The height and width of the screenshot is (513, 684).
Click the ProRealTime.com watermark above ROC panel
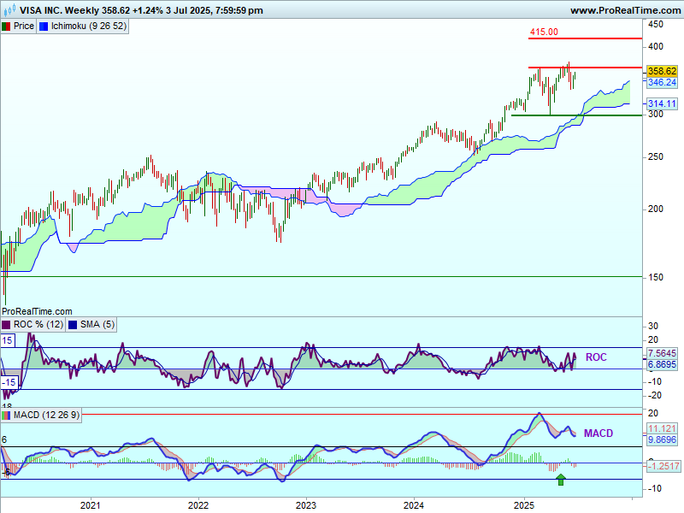pyautogui.click(x=38, y=311)
